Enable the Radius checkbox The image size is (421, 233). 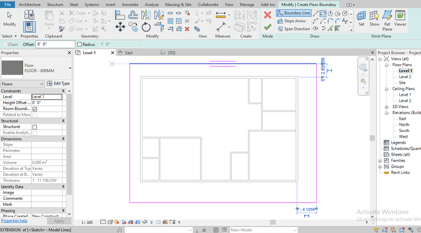(79, 45)
